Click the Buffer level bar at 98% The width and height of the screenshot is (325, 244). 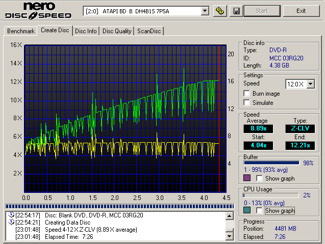272,163
